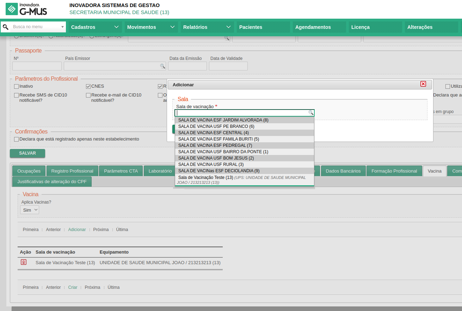The height and width of the screenshot is (311, 462).
Task: Open the Pacientes menu
Action: coord(263,27)
